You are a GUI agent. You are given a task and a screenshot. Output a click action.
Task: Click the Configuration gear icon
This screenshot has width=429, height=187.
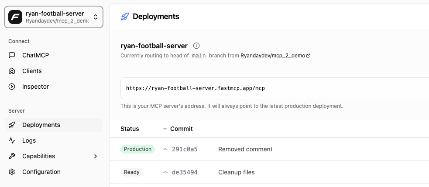click(x=12, y=172)
